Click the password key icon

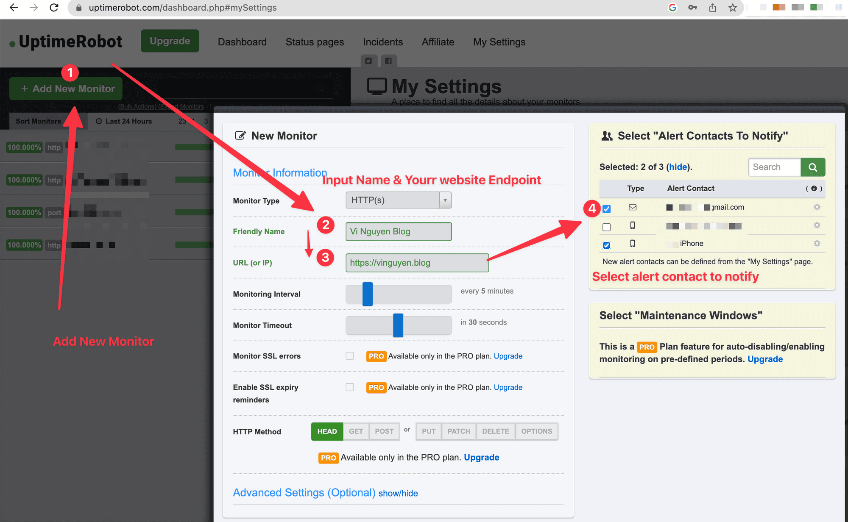[692, 8]
